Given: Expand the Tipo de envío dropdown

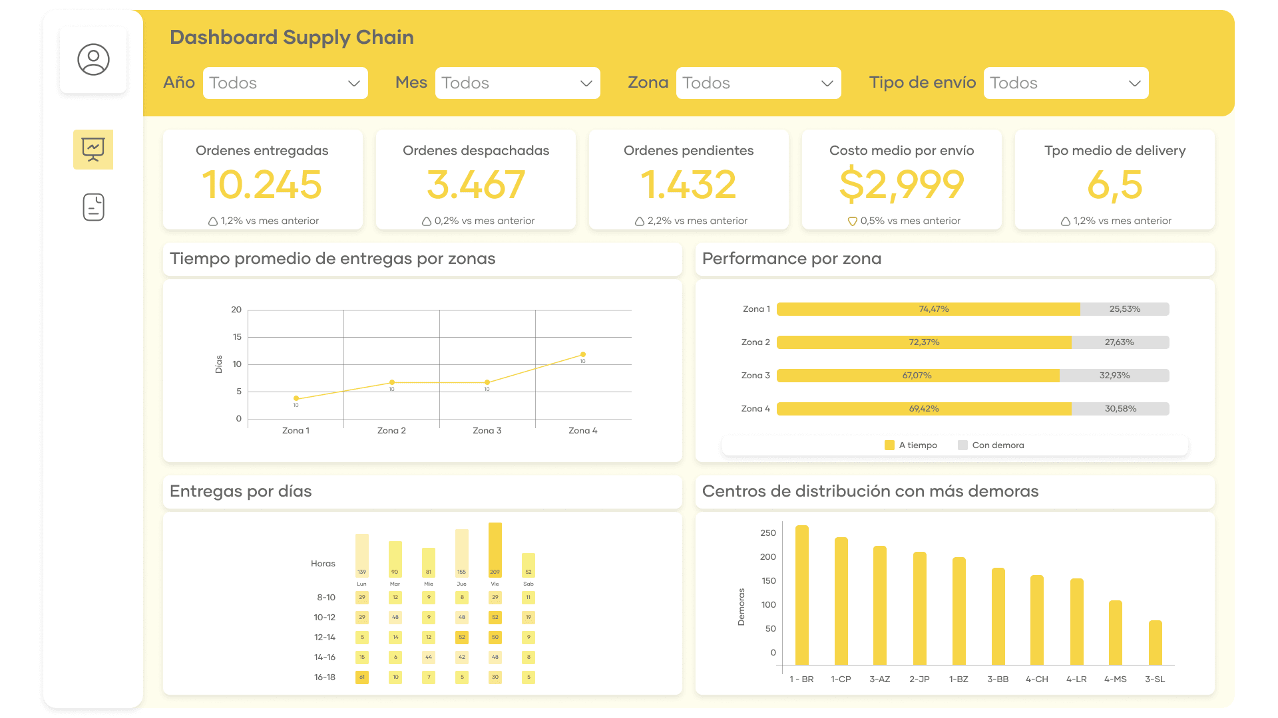Looking at the screenshot, I should coord(1066,83).
